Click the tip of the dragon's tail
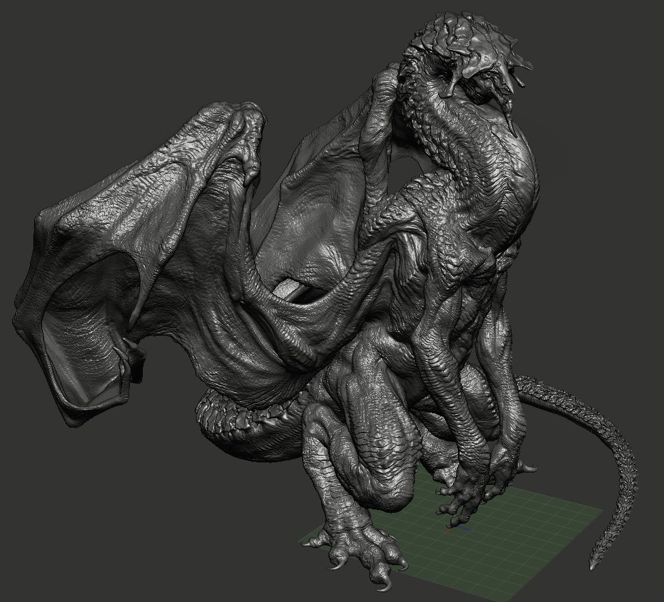This screenshot has height=602, width=664. [593, 565]
